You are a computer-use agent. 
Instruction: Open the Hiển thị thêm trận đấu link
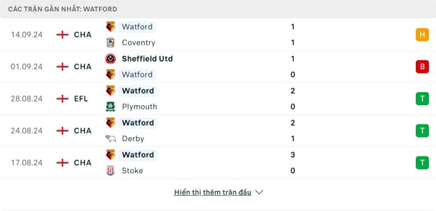point(213,192)
